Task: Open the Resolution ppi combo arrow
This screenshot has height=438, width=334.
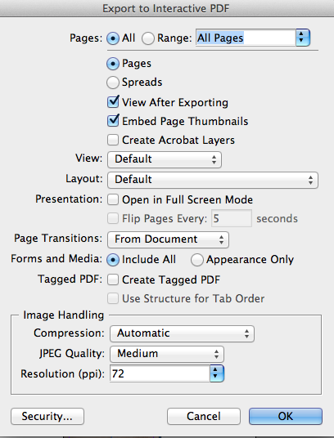Action: [x=217, y=373]
